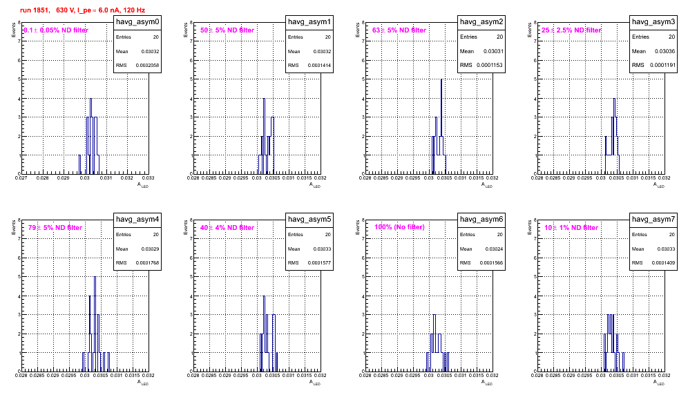Image resolution: width=688 pixels, height=395 pixels.
Task: Select the '25± 2.5% ND filter' label
Action: [571, 30]
